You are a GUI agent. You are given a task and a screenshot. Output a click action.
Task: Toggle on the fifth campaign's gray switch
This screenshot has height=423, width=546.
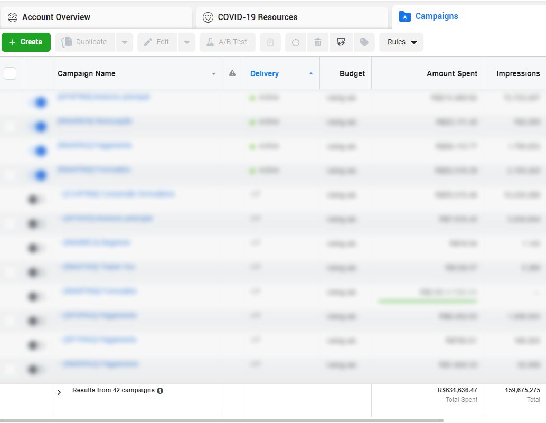point(36,200)
